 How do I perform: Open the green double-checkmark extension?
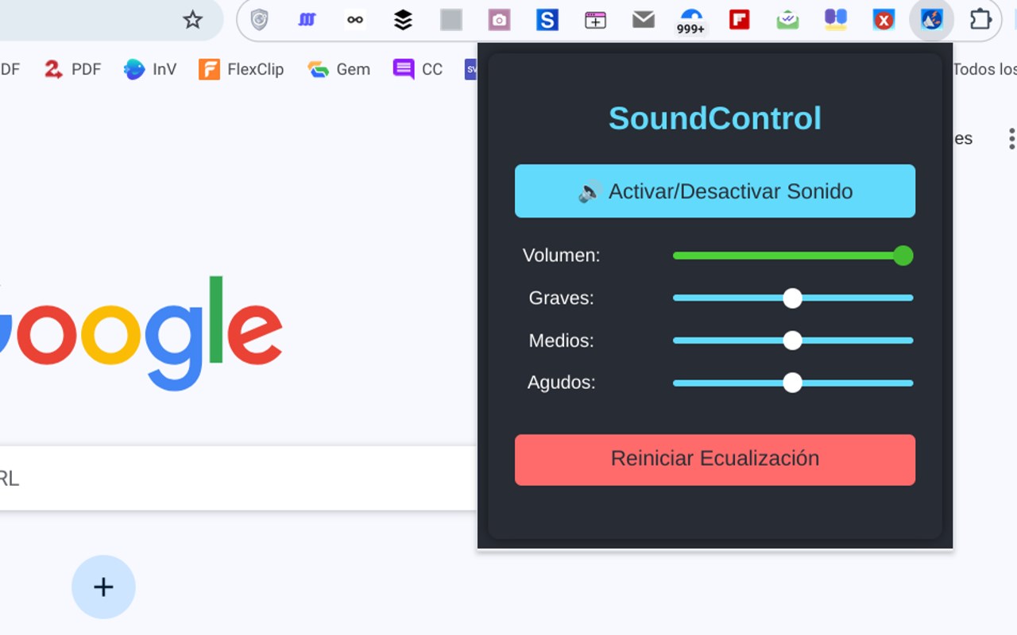[787, 20]
